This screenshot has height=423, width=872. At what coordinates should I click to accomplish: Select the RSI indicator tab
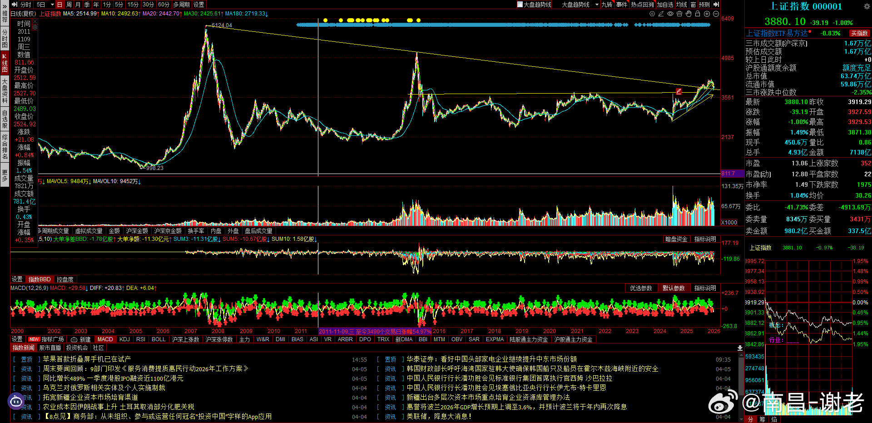pos(141,339)
